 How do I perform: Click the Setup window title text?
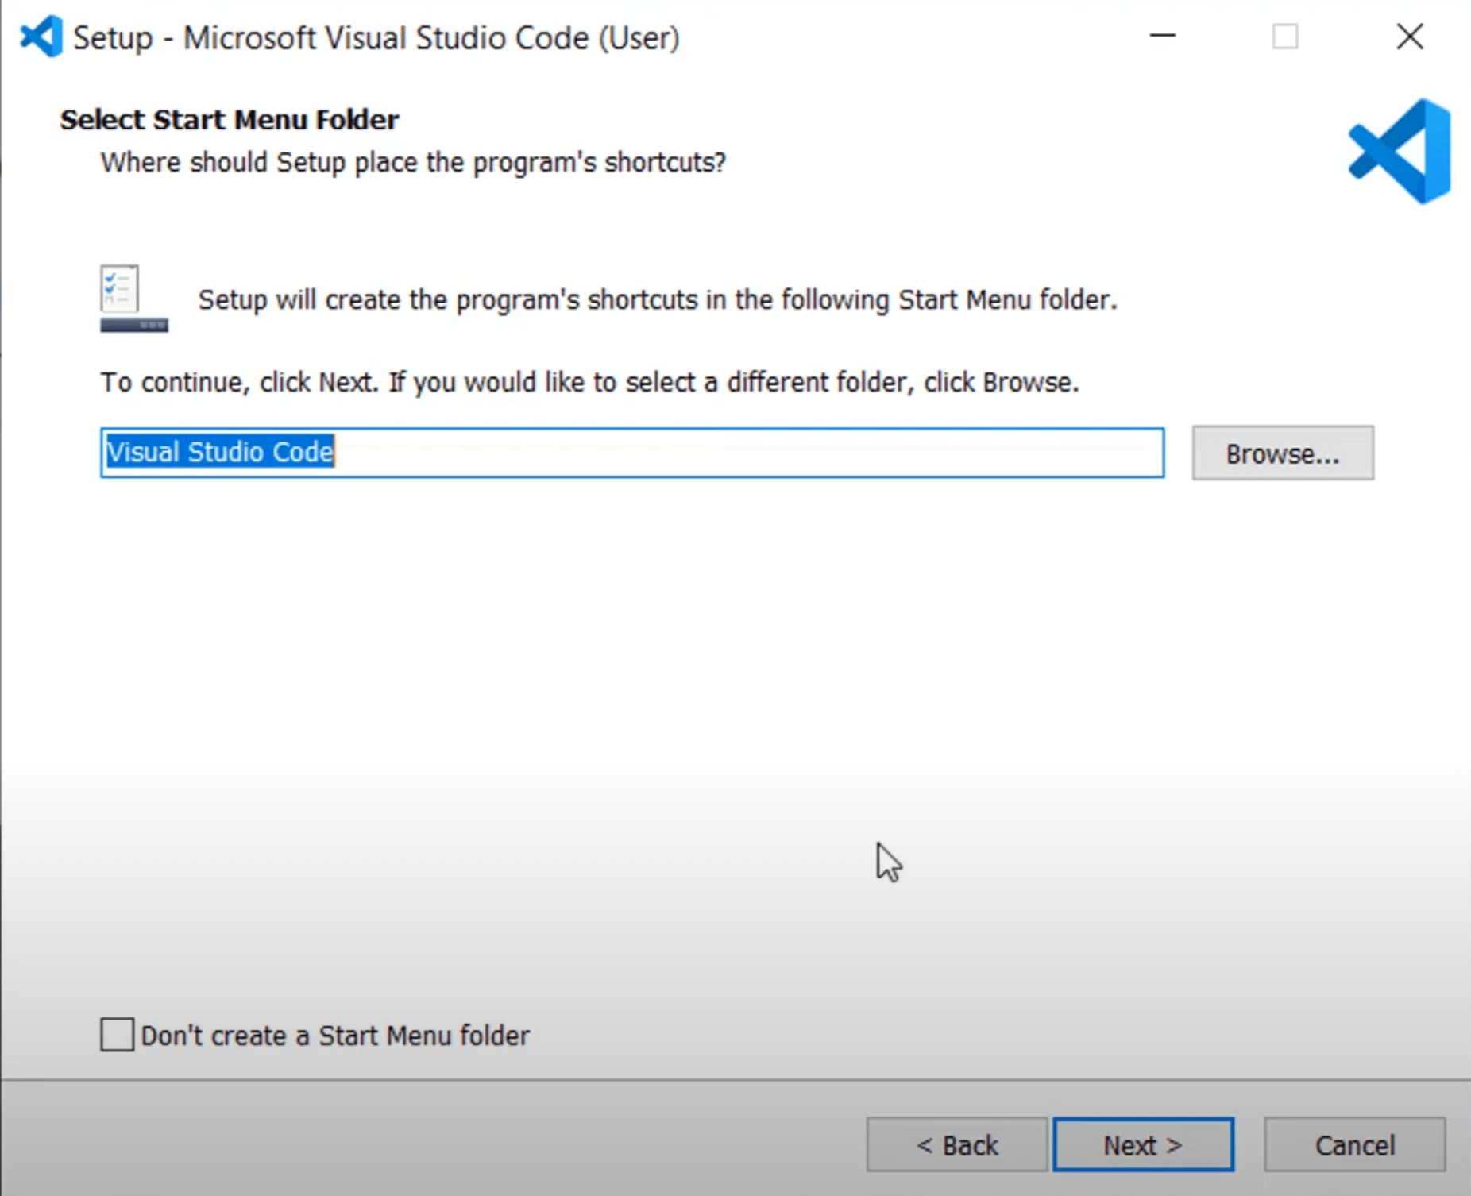[376, 38]
